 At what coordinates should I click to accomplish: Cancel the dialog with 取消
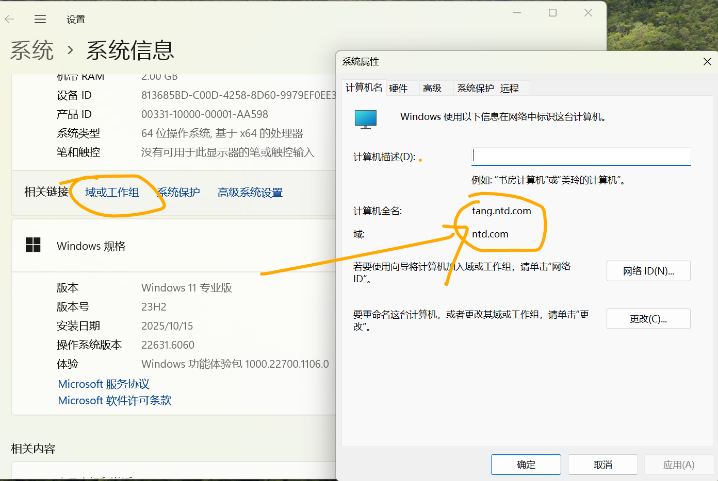603,465
